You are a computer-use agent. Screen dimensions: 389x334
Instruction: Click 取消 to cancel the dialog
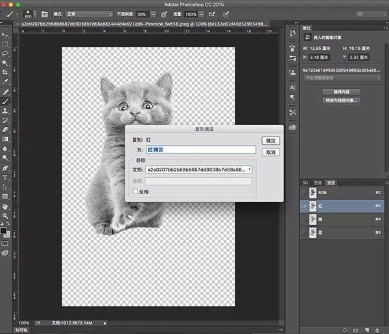[x=271, y=152]
